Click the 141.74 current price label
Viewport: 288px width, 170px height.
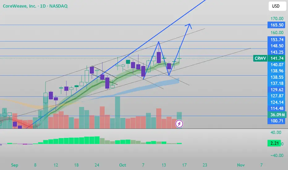click(277, 58)
